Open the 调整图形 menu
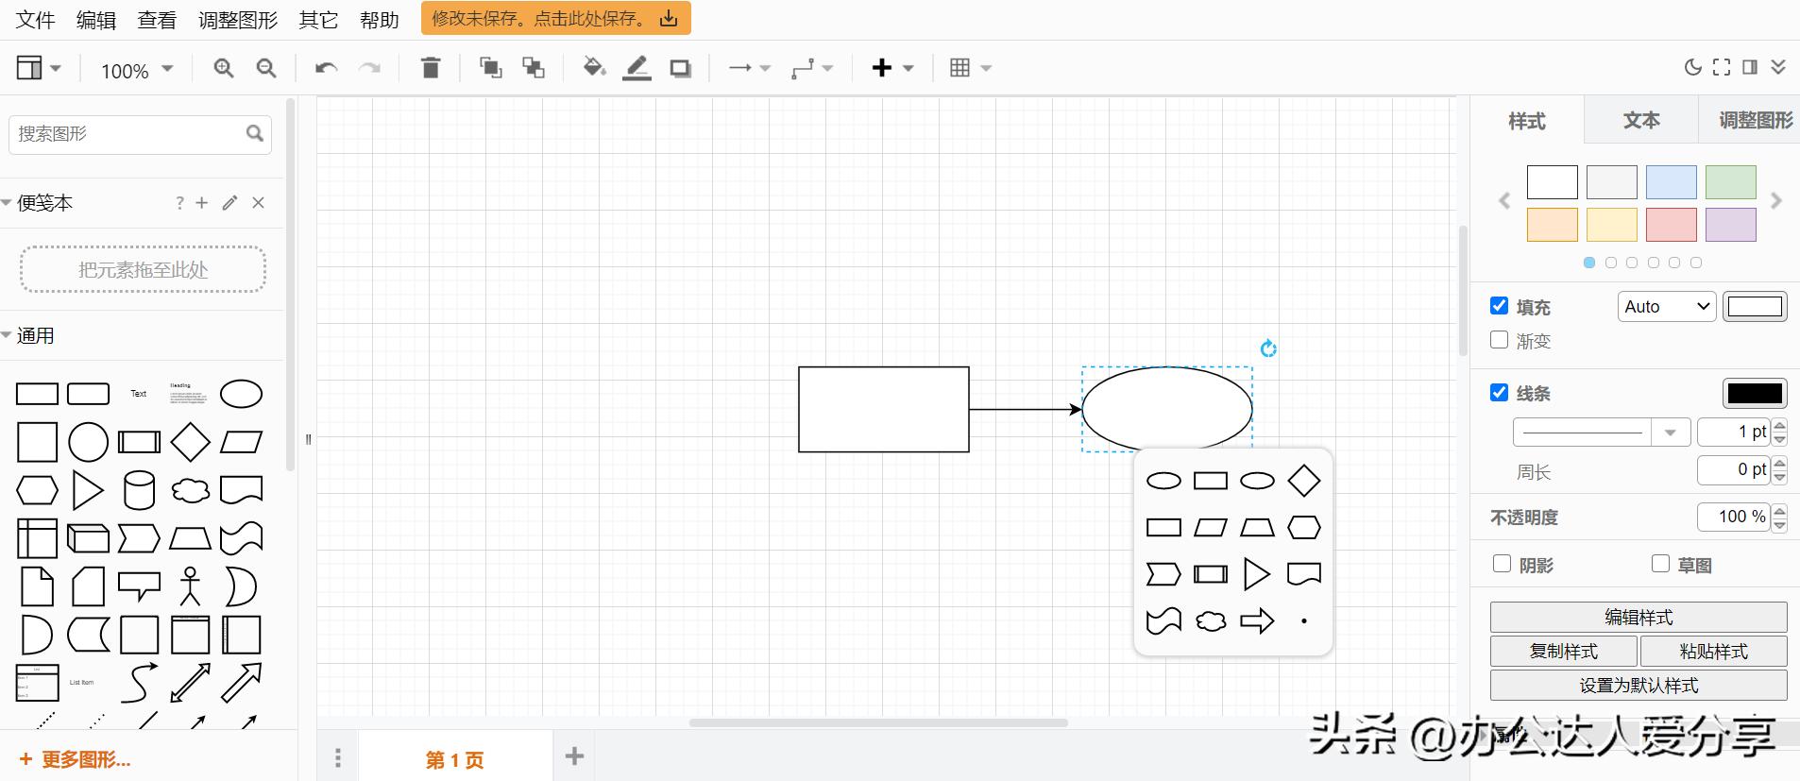Image resolution: width=1800 pixels, height=781 pixels. [238, 20]
